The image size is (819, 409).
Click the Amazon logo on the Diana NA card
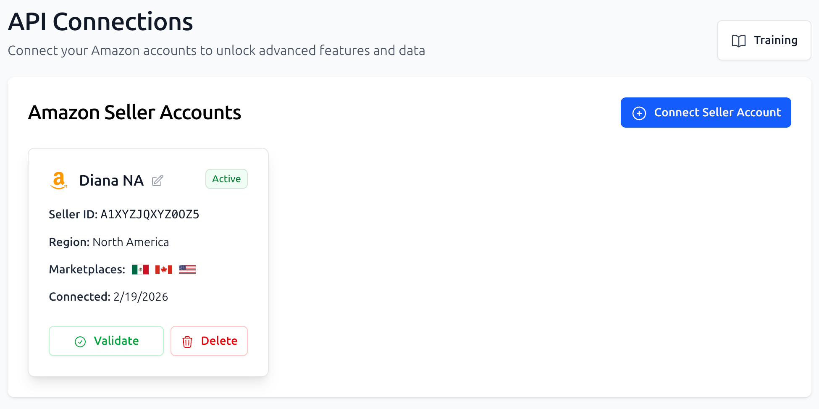point(59,180)
